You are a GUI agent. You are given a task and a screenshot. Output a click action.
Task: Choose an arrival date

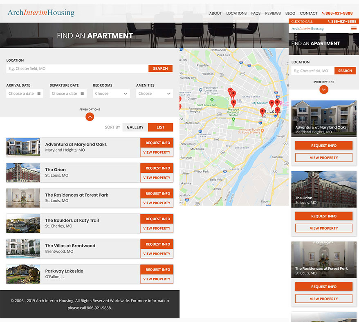(25, 94)
